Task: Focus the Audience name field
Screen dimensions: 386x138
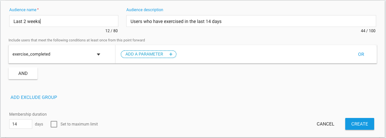Action: coord(64,21)
